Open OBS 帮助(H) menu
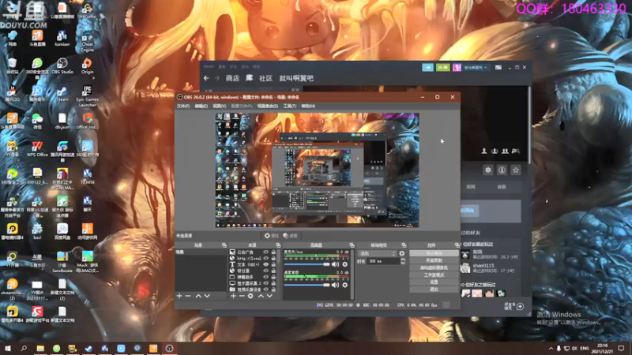632x355 pixels. pos(308,106)
